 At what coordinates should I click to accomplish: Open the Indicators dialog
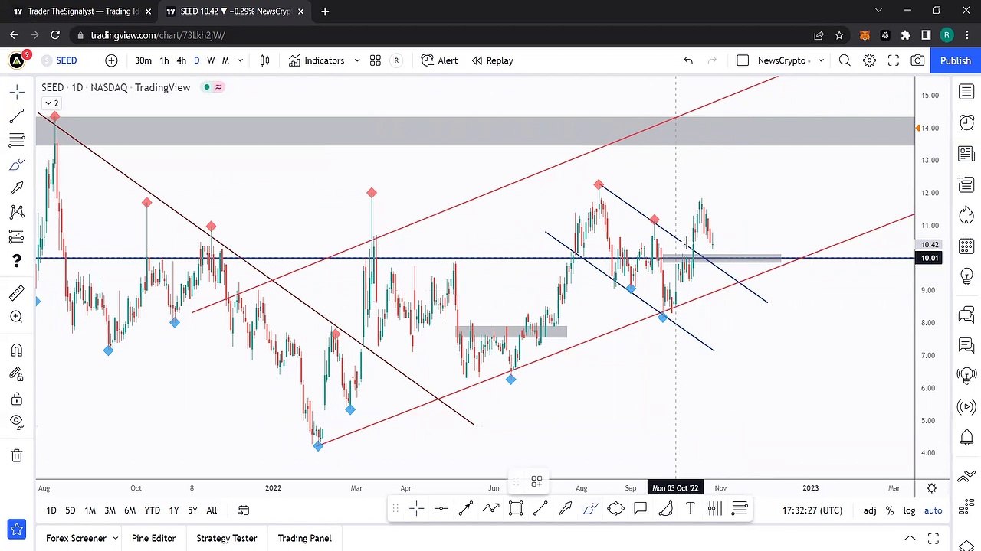click(317, 60)
